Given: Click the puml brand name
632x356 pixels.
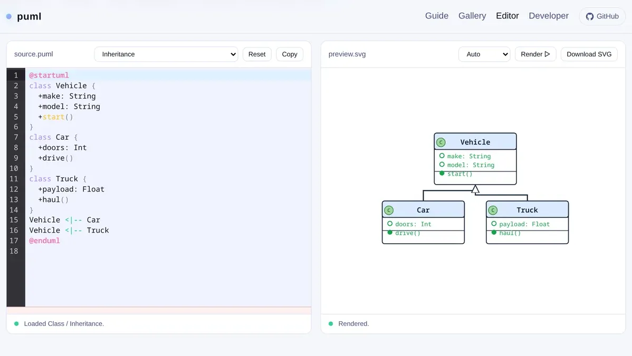Looking at the screenshot, I should [29, 16].
